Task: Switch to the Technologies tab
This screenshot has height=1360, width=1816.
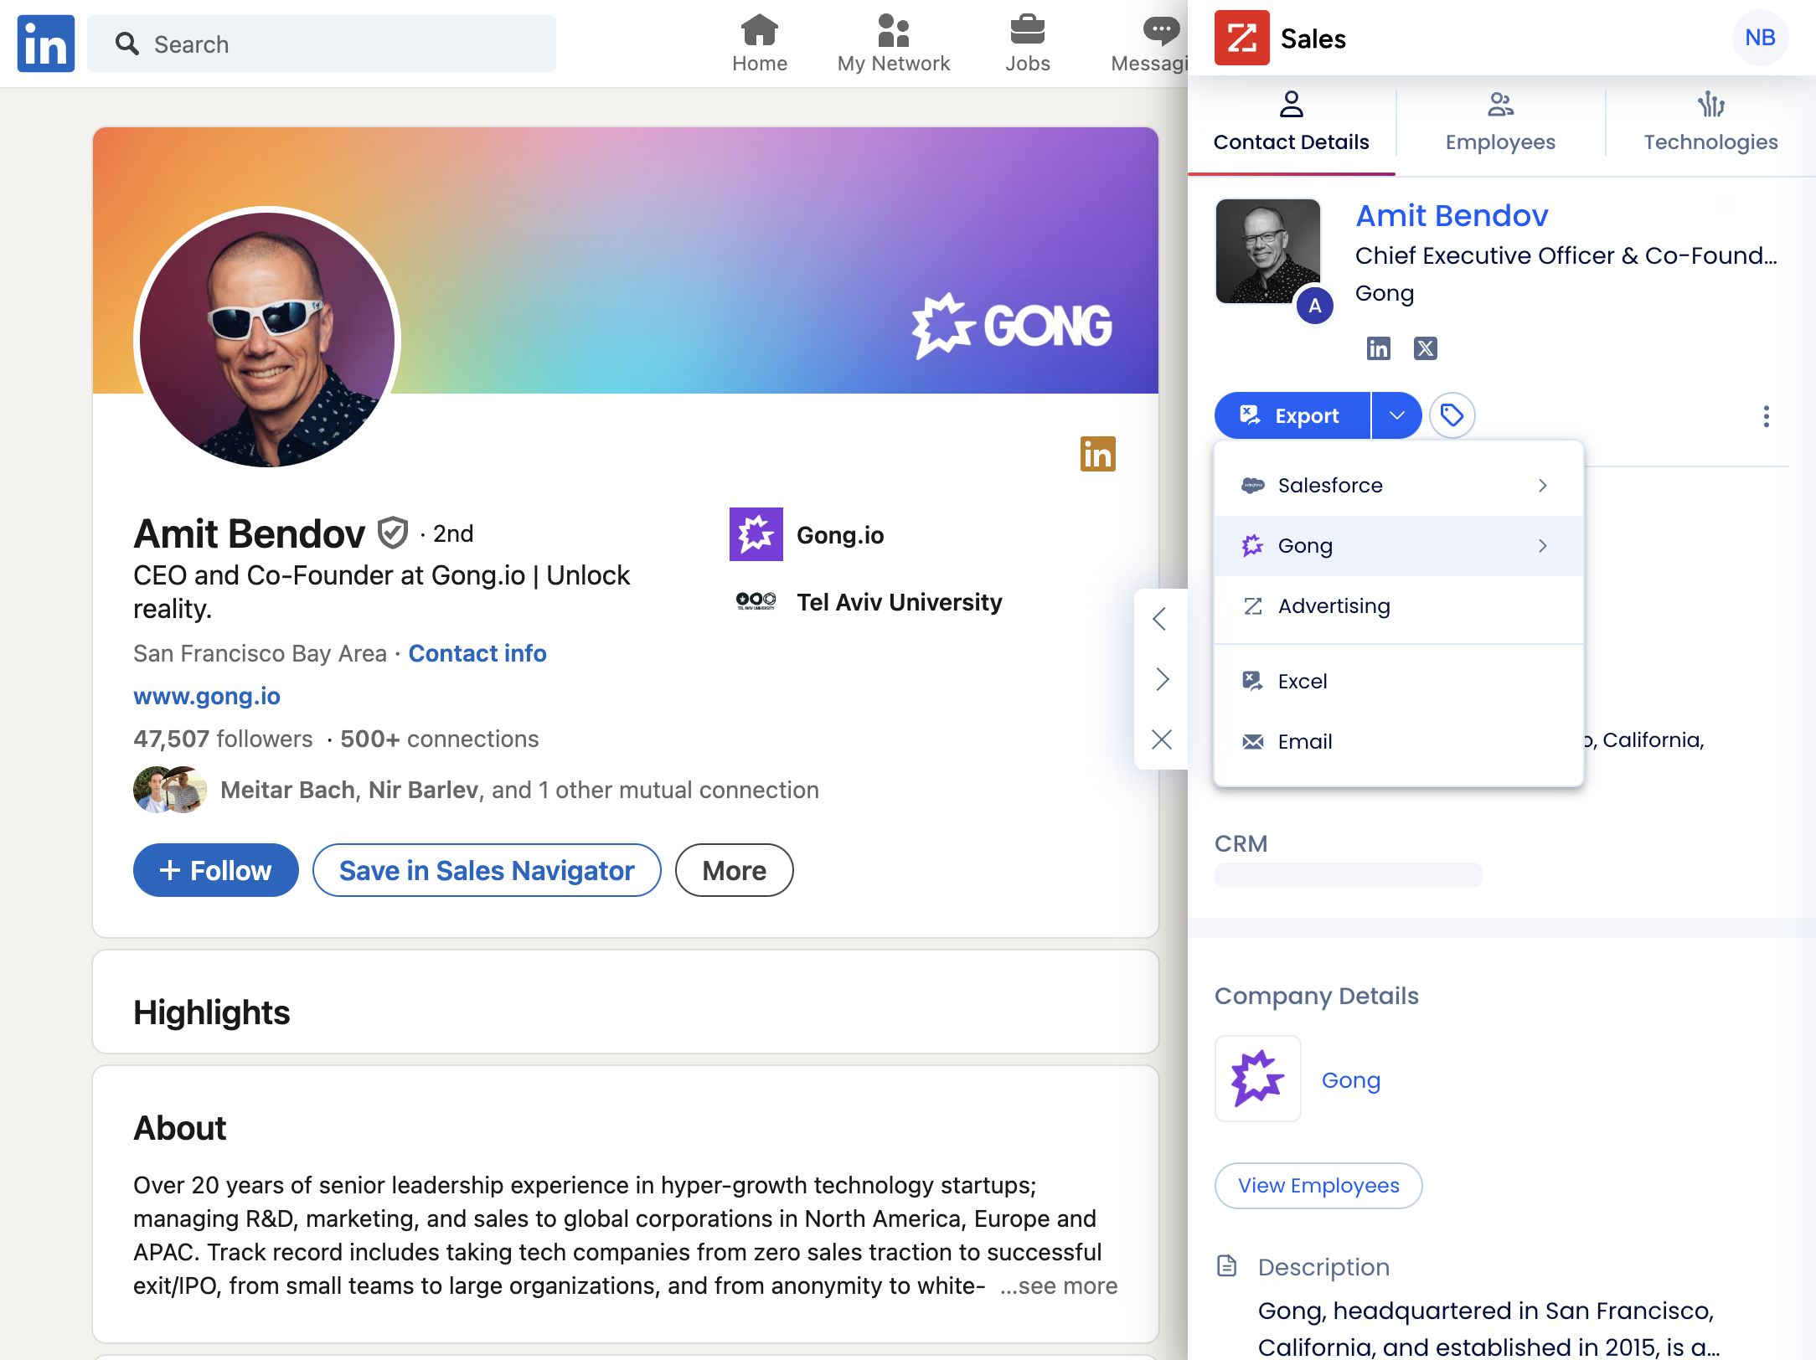Action: pyautogui.click(x=1710, y=124)
